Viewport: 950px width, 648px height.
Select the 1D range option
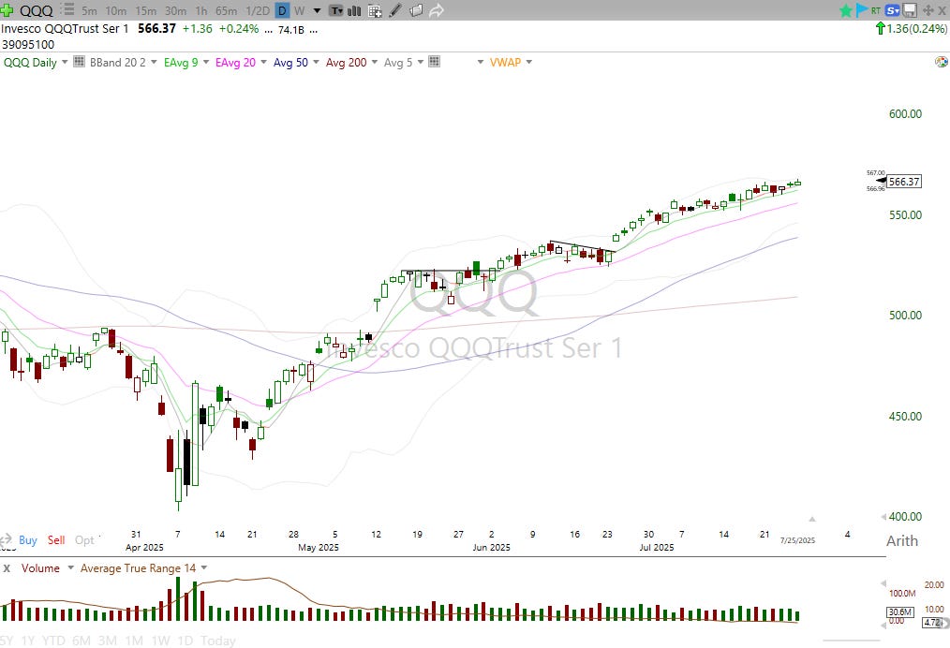pos(185,641)
